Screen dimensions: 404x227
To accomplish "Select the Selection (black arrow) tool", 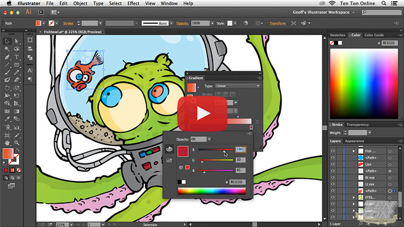I will [7, 41].
